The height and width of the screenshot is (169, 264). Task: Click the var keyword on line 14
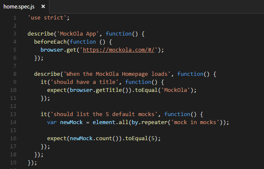click(x=52, y=122)
